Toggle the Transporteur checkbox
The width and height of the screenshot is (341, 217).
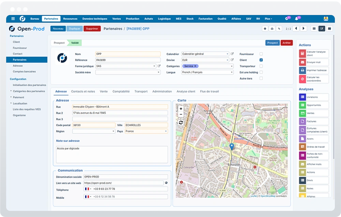click(x=261, y=66)
